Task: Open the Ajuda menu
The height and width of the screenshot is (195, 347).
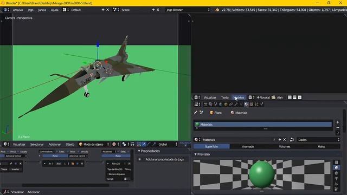Action: pos(54,10)
